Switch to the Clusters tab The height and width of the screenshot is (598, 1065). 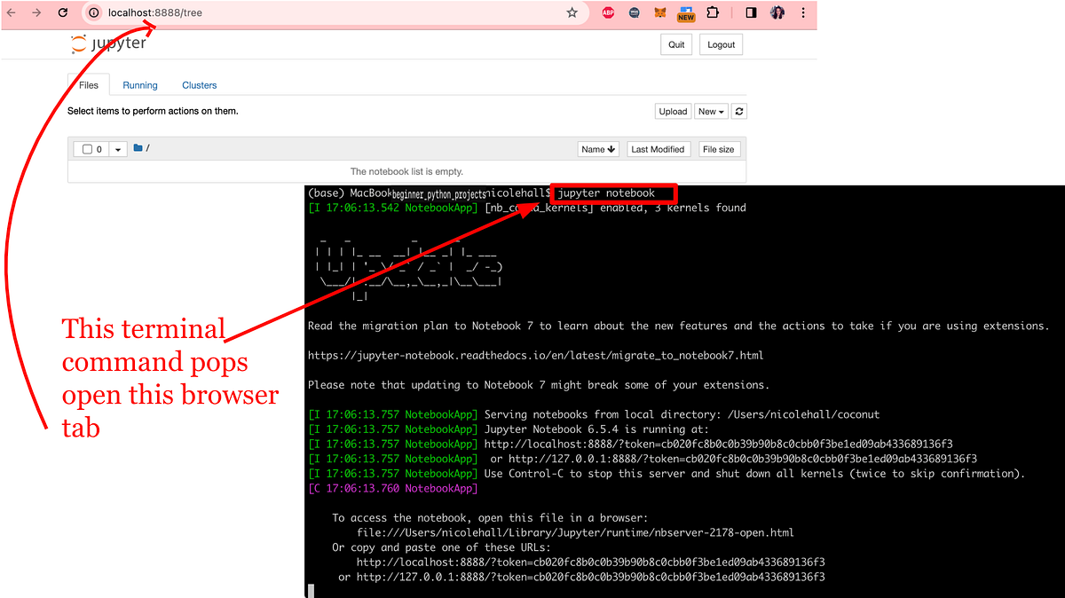click(199, 84)
